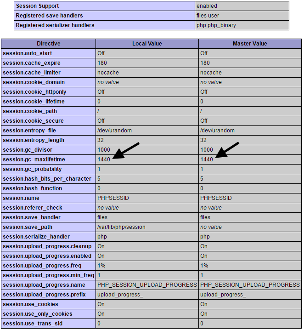Select the session.gc_probability directive name
This screenshot has width=304, height=330.
click(32, 169)
